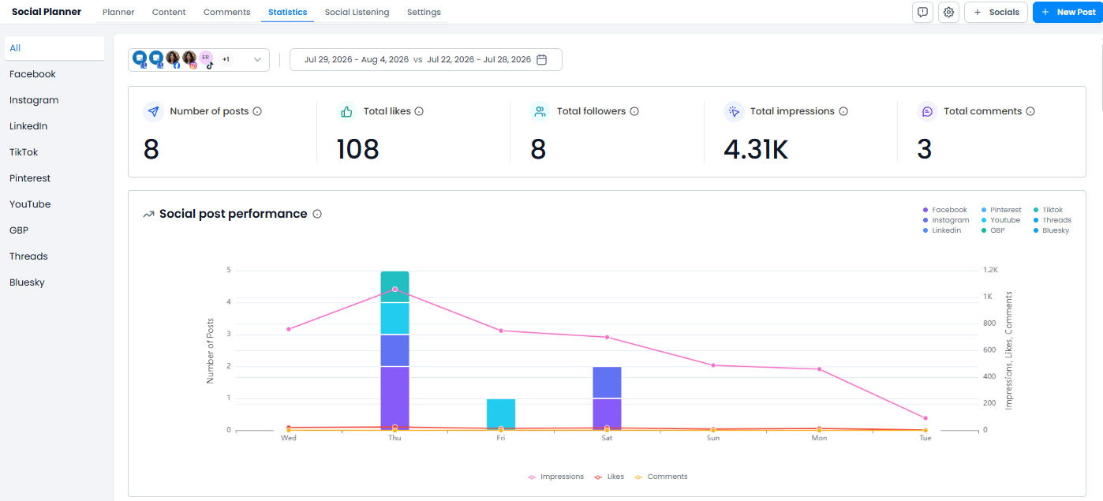
Task: Click info icon beside Total comments
Action: coord(1030,111)
